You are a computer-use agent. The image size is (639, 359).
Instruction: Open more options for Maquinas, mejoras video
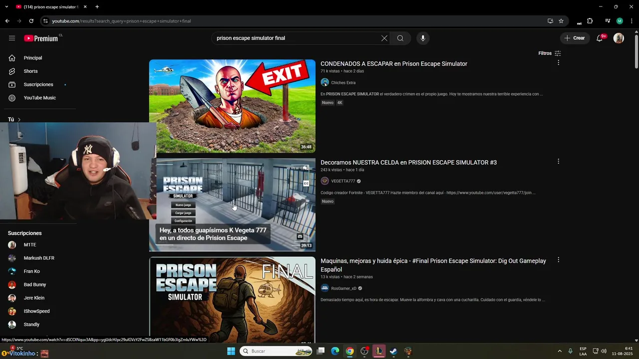558,260
